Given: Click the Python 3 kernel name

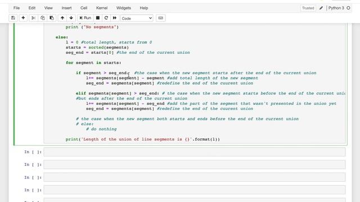Looking at the screenshot, I should click(x=336, y=8).
